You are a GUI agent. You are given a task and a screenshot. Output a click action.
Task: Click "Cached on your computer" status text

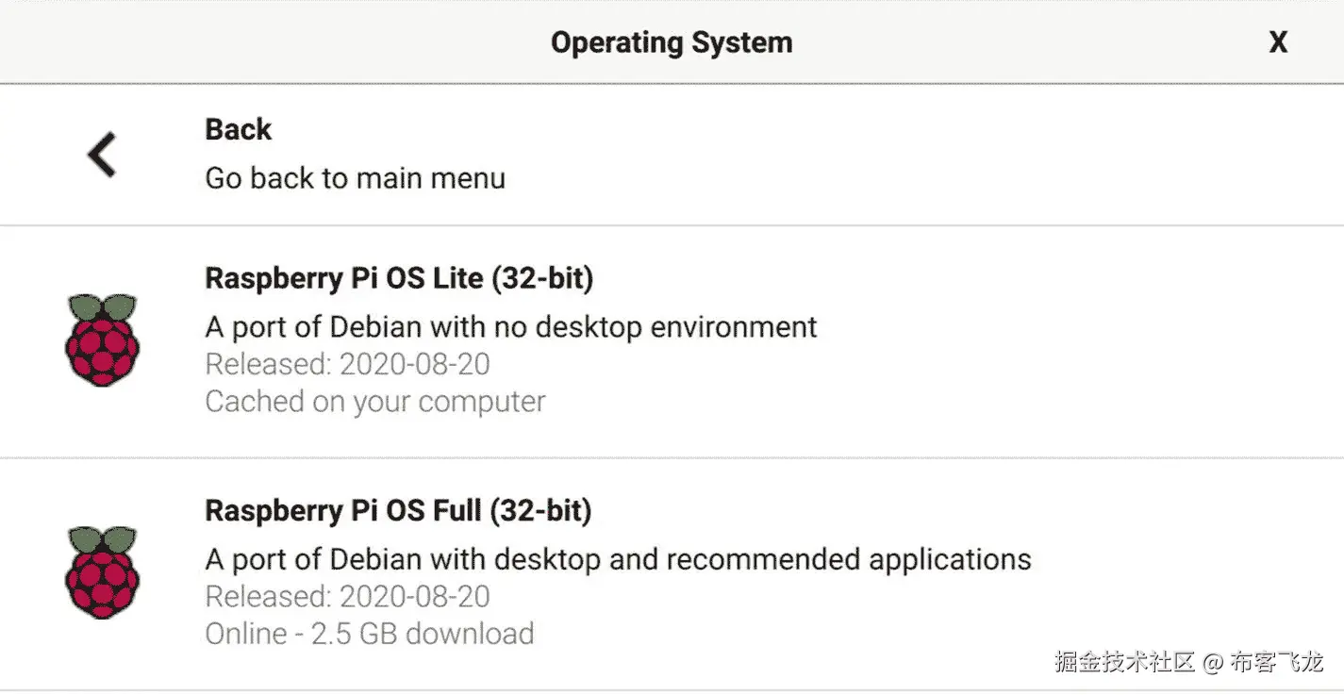click(x=375, y=402)
